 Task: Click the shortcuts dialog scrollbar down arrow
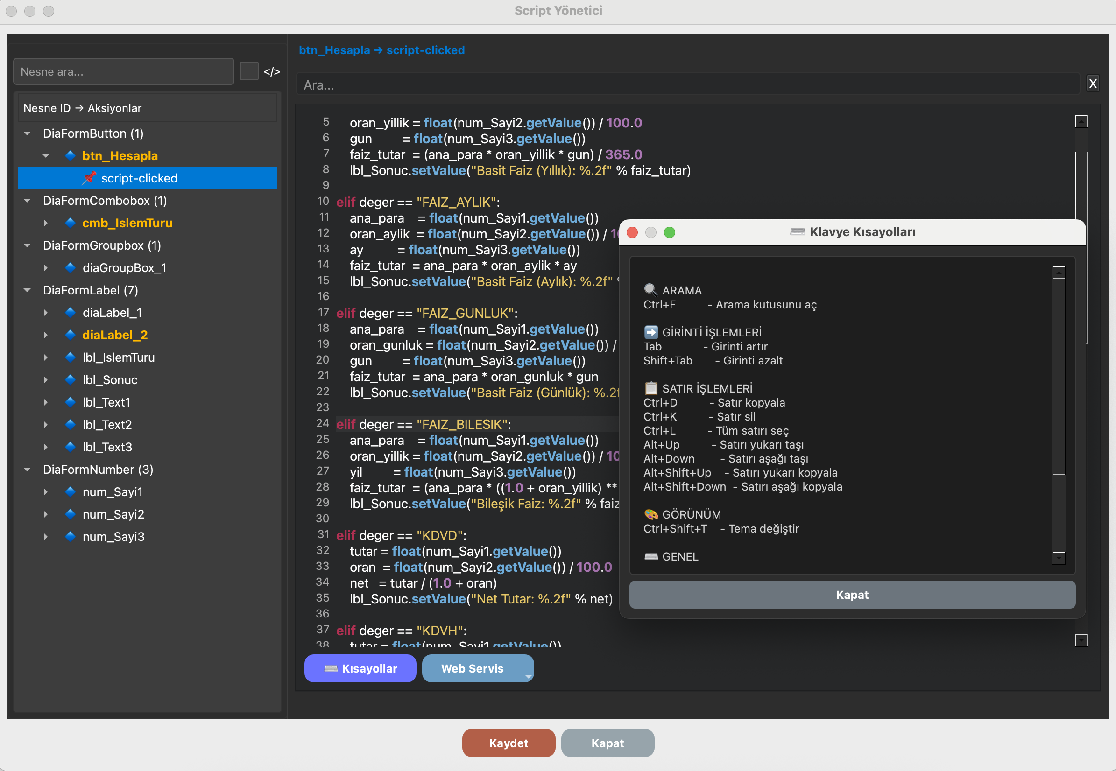1059,558
